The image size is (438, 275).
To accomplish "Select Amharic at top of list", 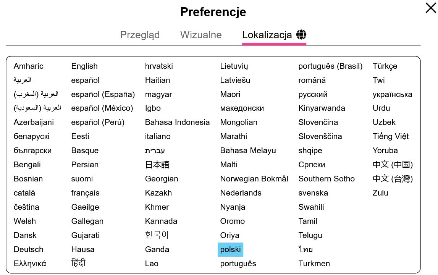I will coord(29,66).
